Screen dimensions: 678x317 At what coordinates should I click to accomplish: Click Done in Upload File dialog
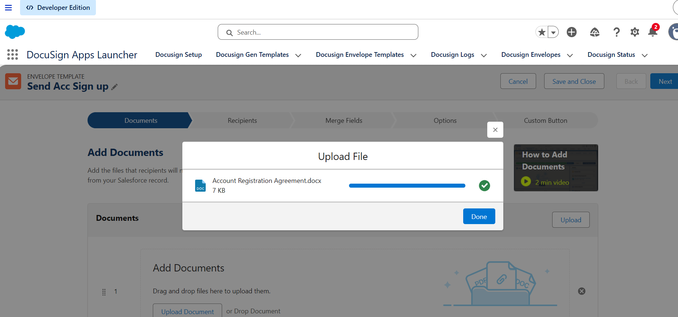click(x=479, y=216)
